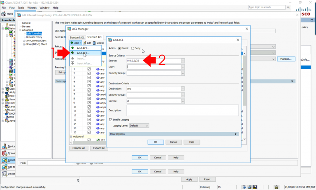Image resolution: width=316 pixels, height=190 pixels.
Task: Select the Deny radio button
Action: (132, 48)
